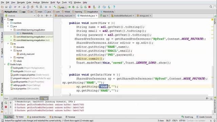Click MyApplication in the breadcrumb bar
The image size is (217, 122).
9,12
